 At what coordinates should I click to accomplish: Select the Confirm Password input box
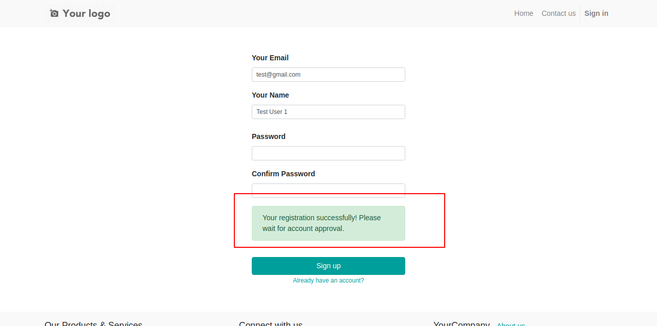328,190
